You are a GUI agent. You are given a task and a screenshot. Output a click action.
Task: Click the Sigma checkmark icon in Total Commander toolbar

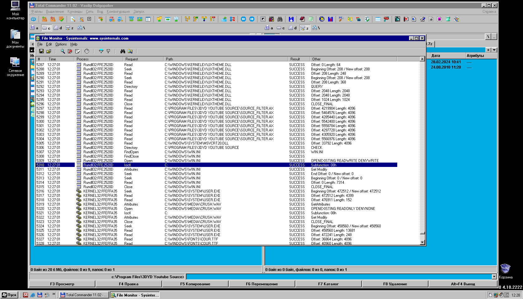[x=367, y=19]
